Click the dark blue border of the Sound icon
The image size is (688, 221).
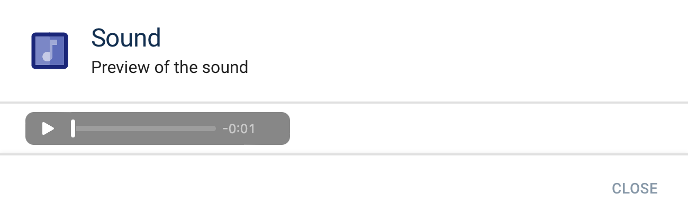(x=33, y=51)
